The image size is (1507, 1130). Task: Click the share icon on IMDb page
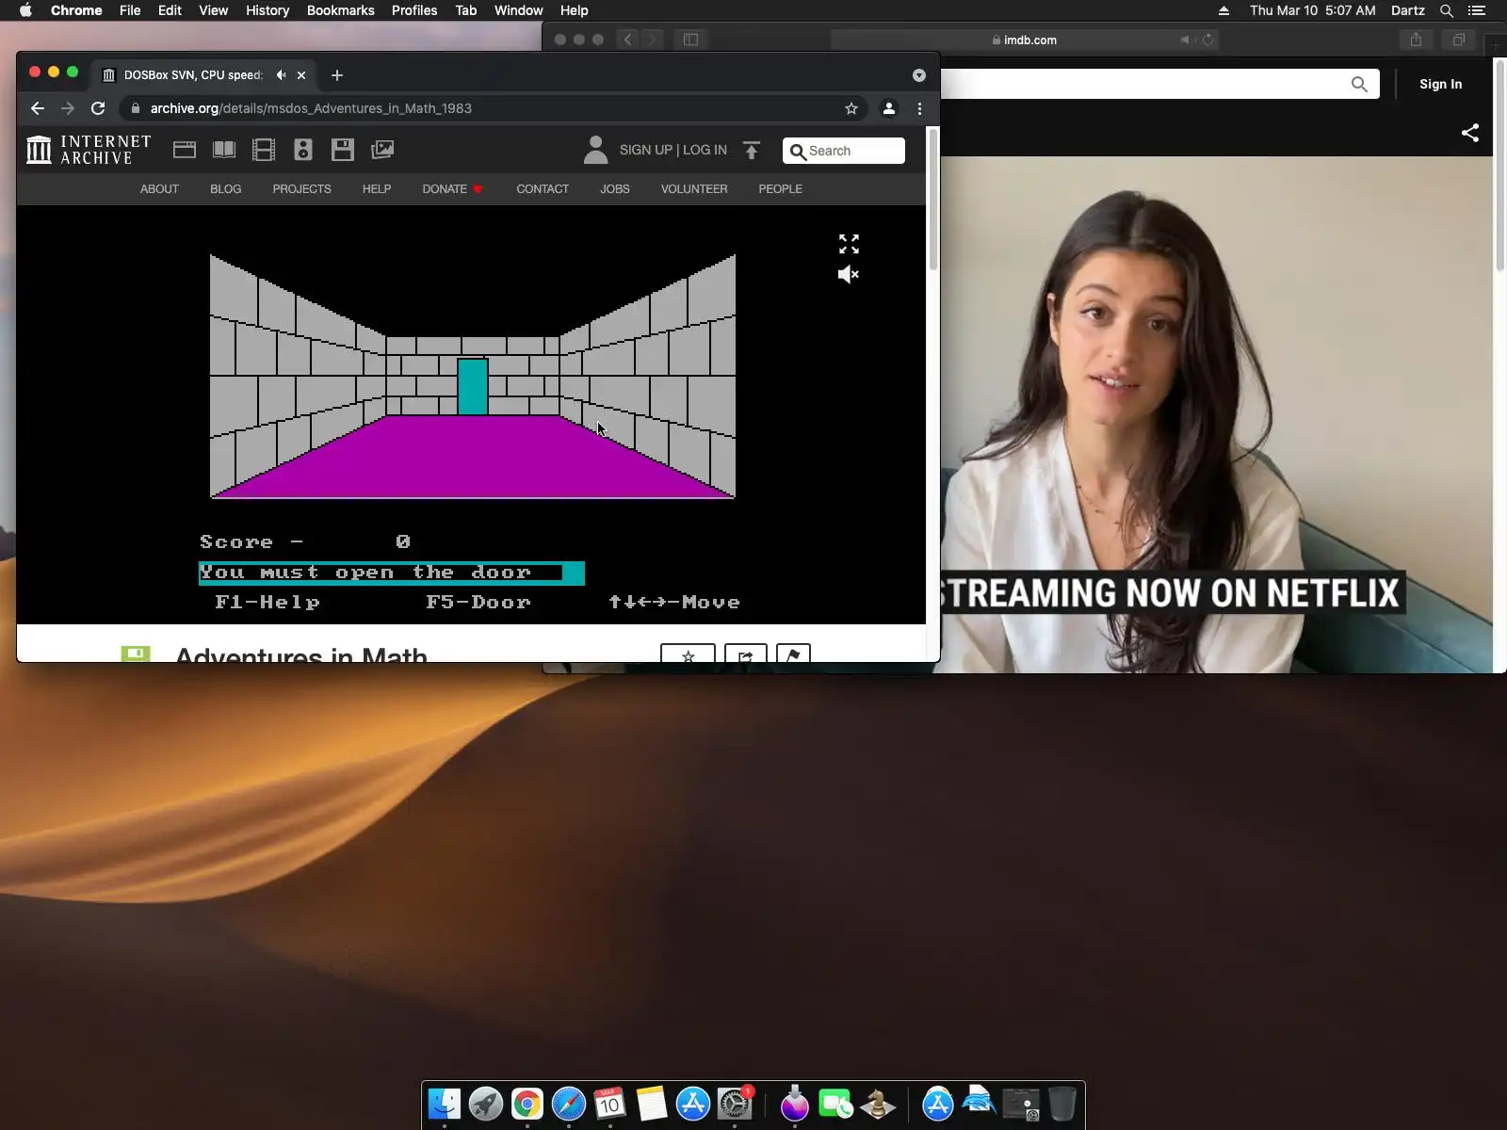1470,133
